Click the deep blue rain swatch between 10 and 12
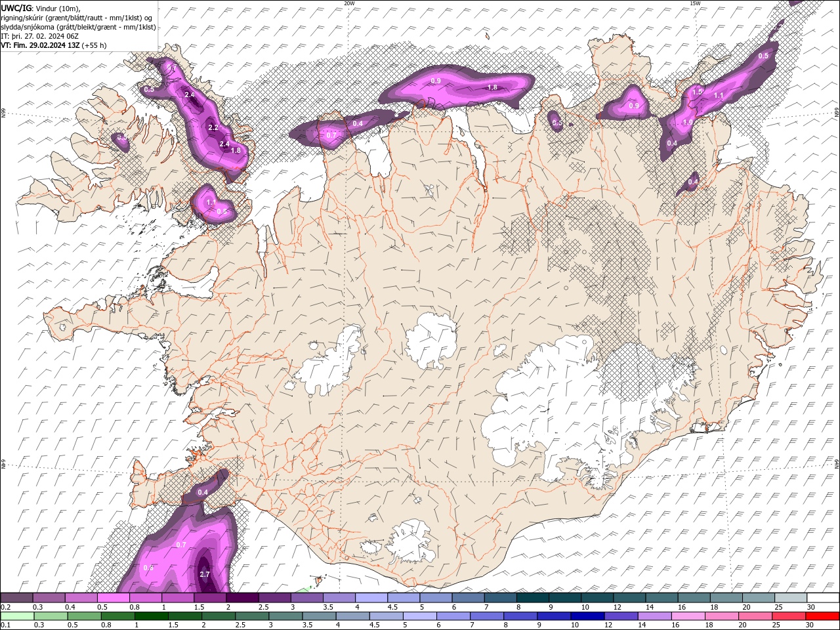 (x=587, y=616)
